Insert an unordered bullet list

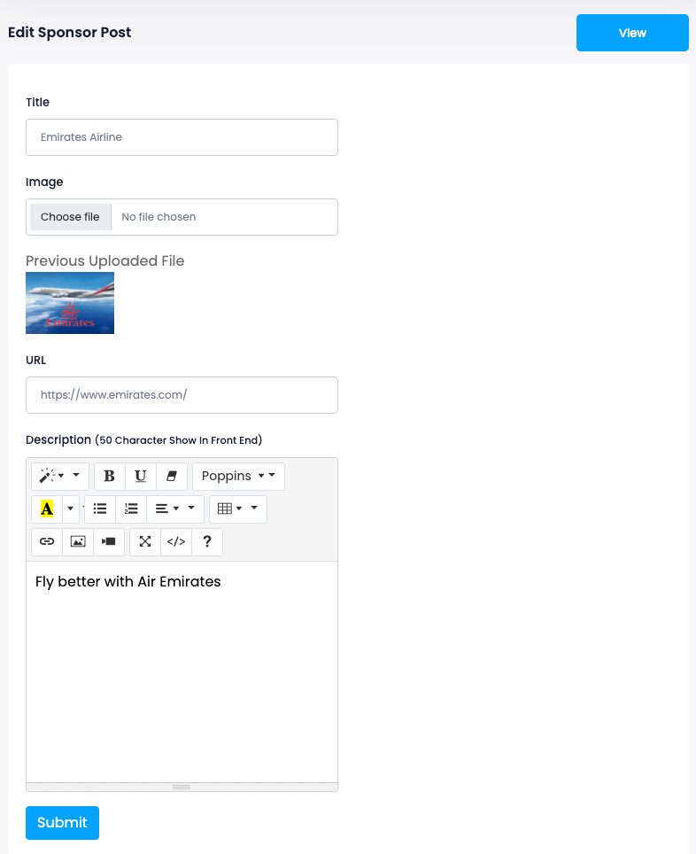(x=100, y=509)
